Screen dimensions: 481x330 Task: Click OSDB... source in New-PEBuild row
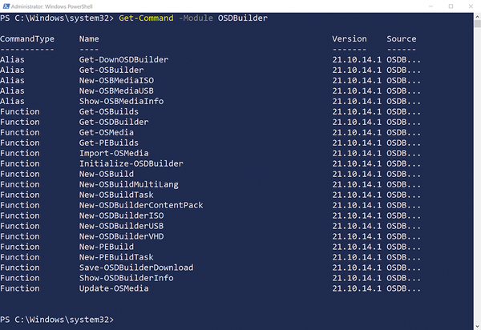coord(403,247)
